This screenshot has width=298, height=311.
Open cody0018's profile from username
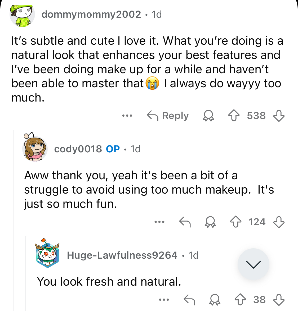pos(78,149)
